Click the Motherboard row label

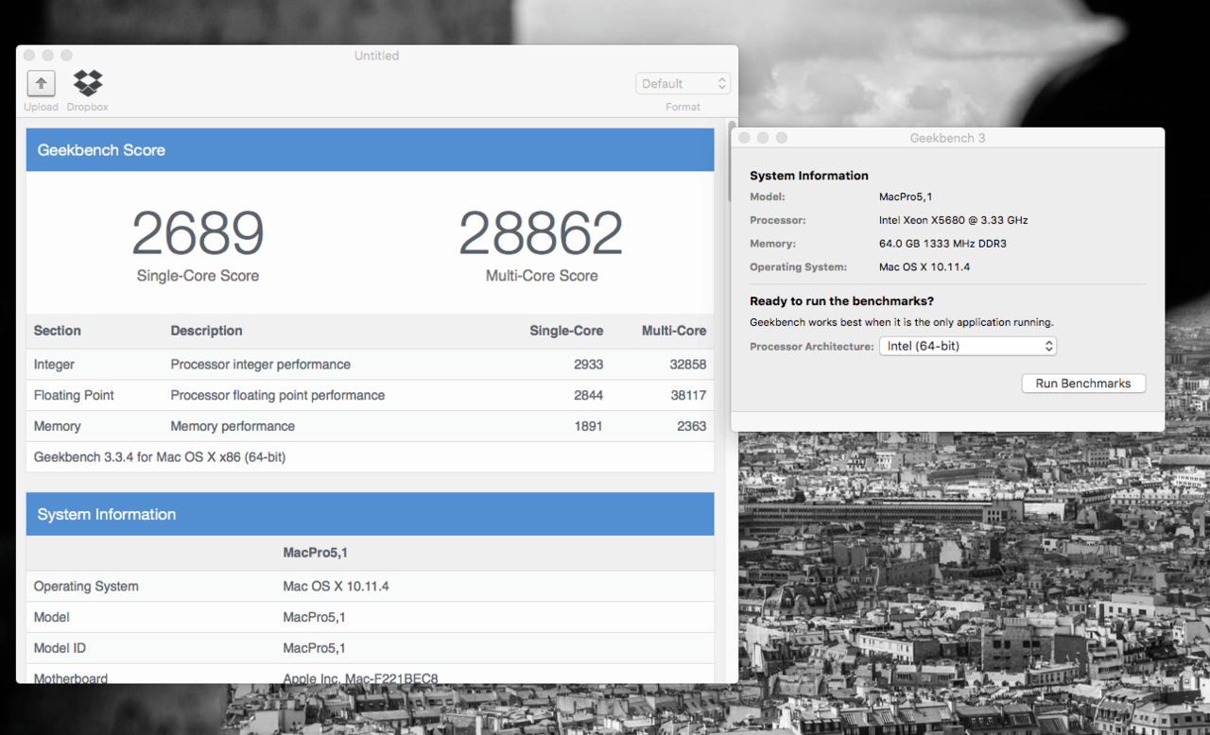tap(71, 678)
